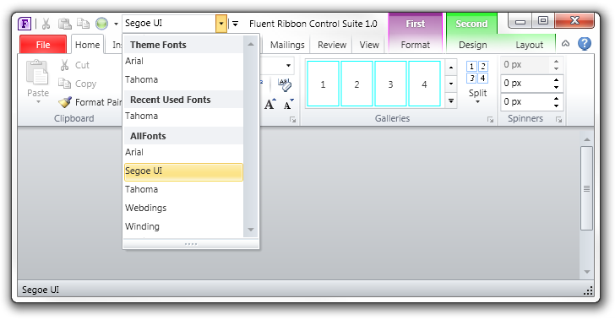
Task: Open the Spinners group dialog launcher
Action: (558, 120)
